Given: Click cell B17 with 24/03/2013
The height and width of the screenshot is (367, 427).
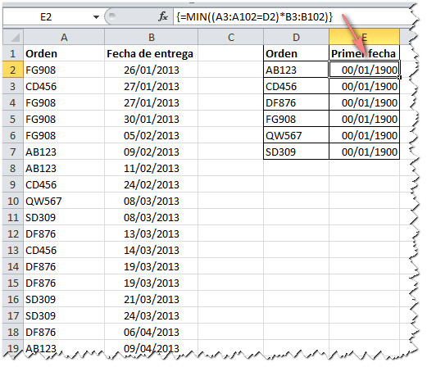Looking at the screenshot, I should coord(151,315).
